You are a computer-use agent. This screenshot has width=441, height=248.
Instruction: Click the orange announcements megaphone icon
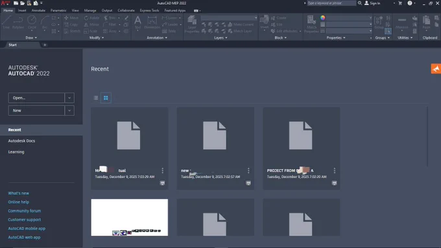coord(436,69)
